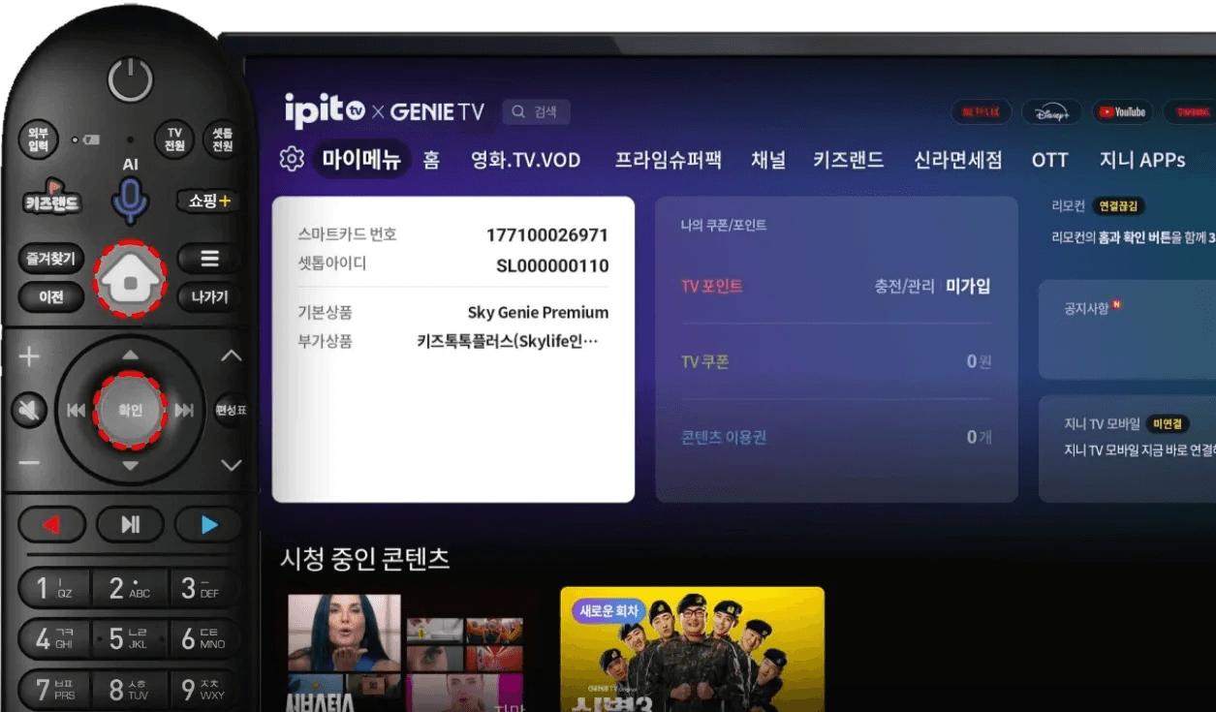Open the settings gear beside 마이메뉴
Image resolution: width=1216 pixels, height=712 pixels.
pos(290,159)
